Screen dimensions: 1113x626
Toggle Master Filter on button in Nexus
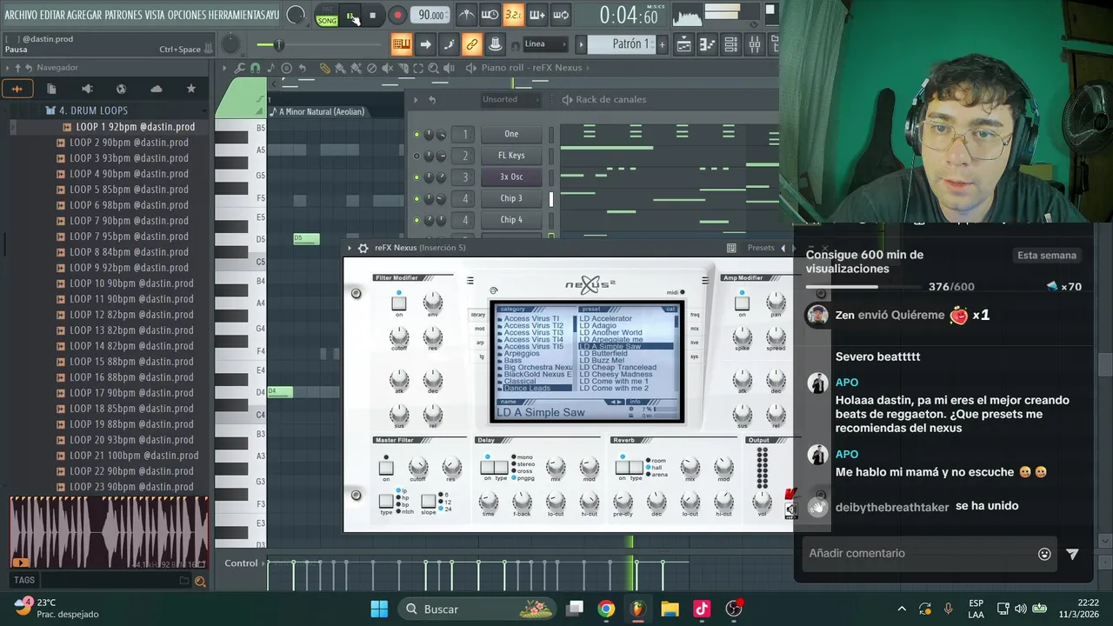[386, 468]
